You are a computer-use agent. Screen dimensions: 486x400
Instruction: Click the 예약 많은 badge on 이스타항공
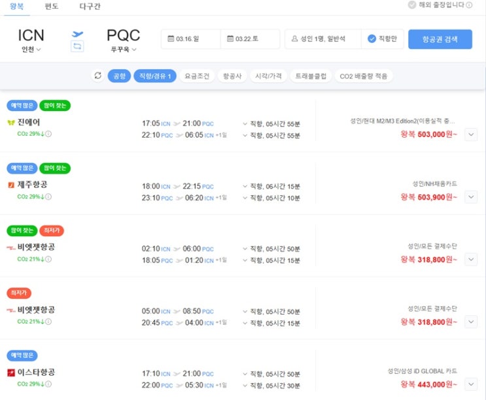tap(22, 355)
